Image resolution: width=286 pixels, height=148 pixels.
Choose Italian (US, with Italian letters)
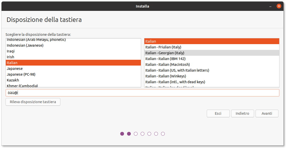(x=177, y=70)
